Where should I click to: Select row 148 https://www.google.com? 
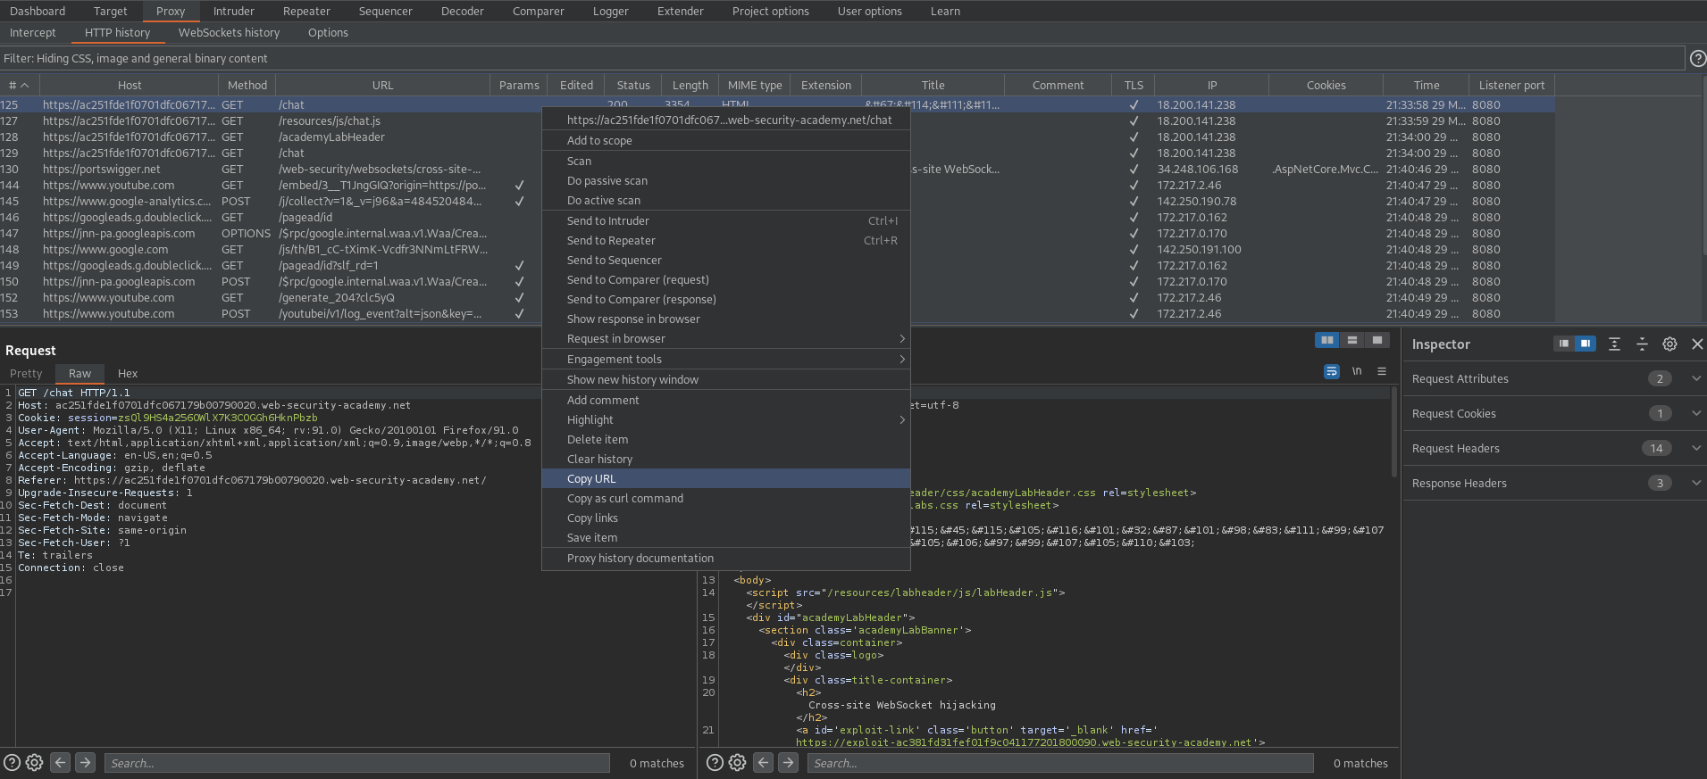[x=777, y=250]
